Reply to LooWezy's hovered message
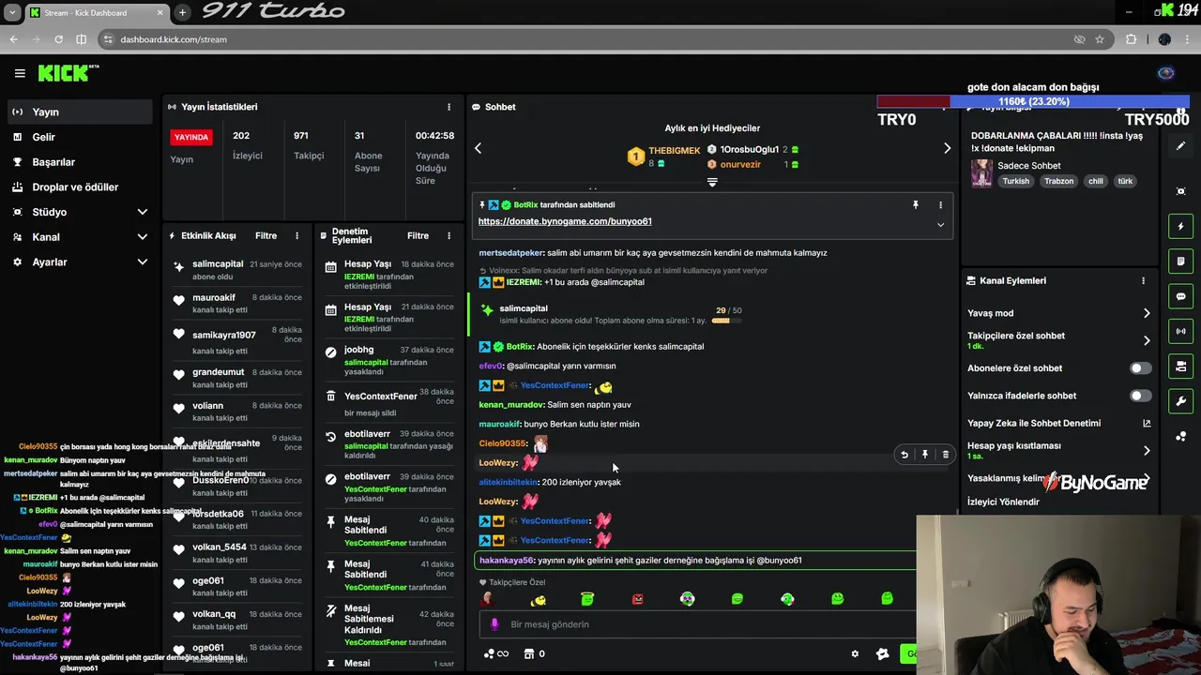 (x=905, y=455)
